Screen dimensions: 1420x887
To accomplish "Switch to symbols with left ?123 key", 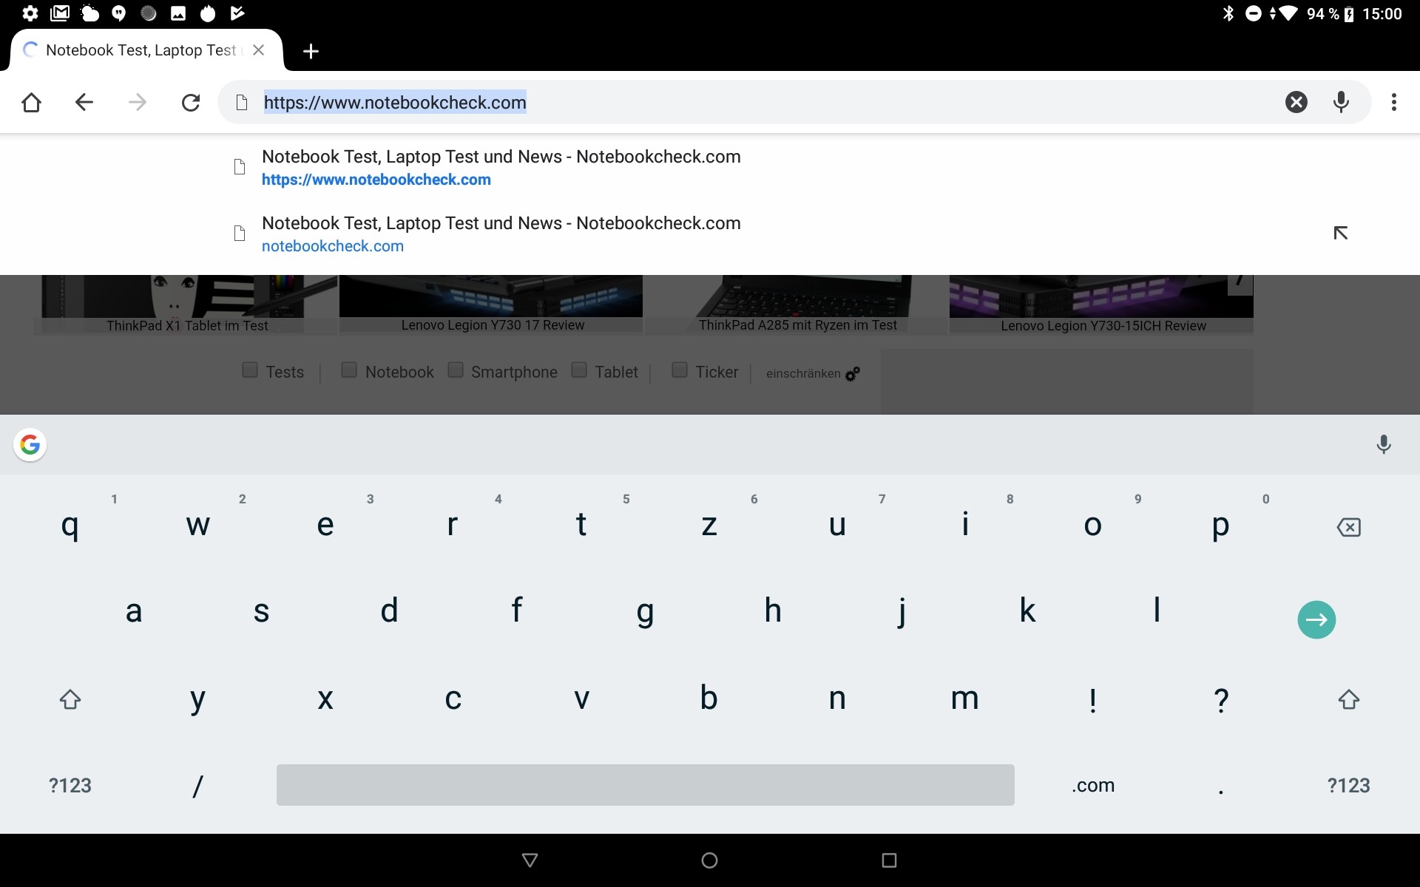I will [x=70, y=785].
